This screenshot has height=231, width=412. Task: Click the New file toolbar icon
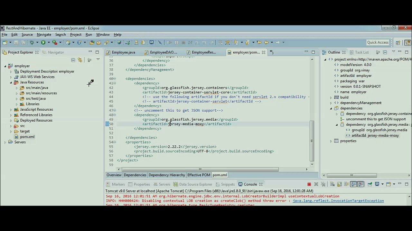(5, 42)
